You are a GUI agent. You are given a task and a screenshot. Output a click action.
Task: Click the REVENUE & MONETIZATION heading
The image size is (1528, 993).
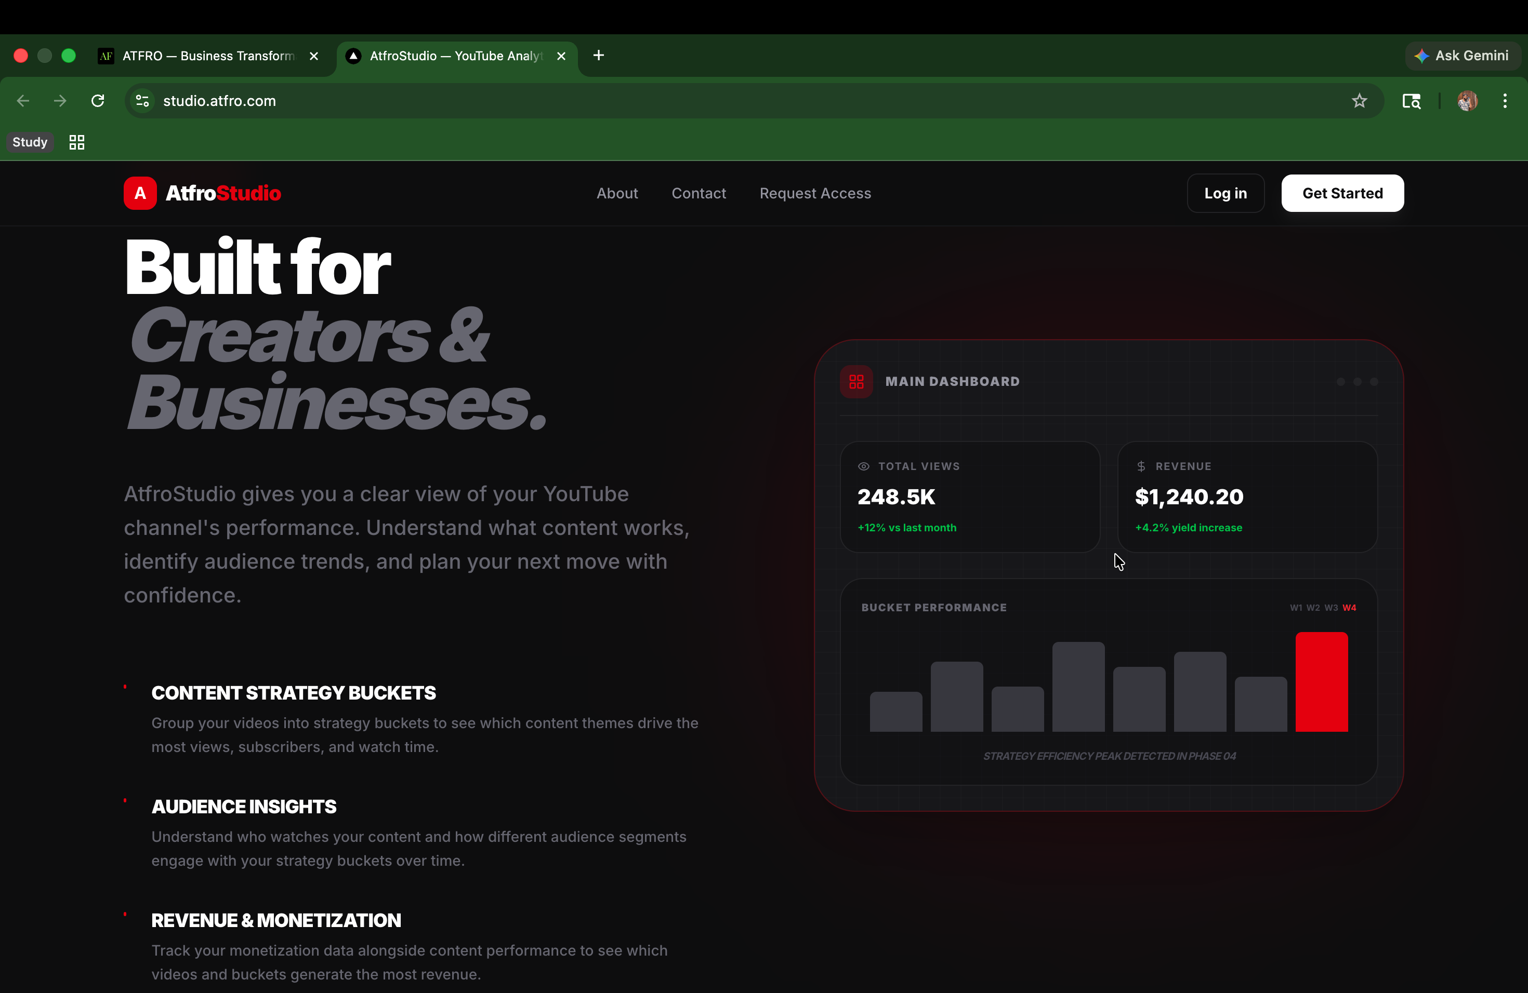(276, 920)
